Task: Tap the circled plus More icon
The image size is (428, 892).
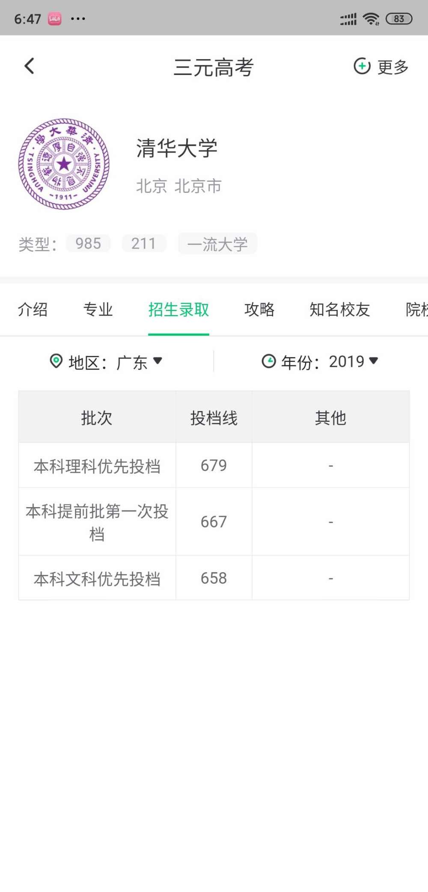Action: [362, 66]
